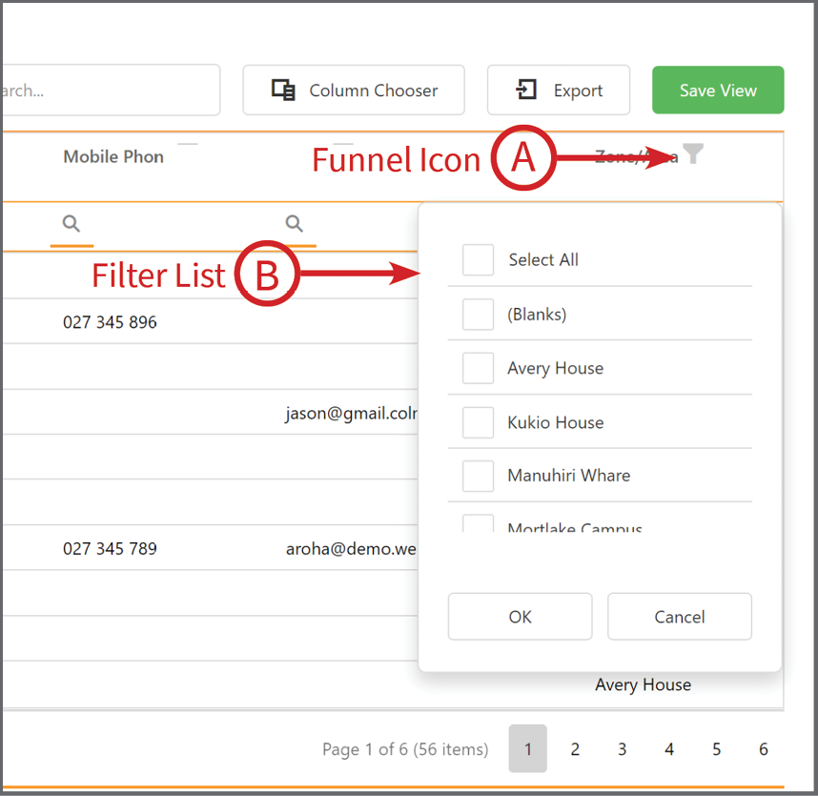Tick the Kukio House checkbox
Image resolution: width=818 pixels, height=796 pixels.
(478, 422)
